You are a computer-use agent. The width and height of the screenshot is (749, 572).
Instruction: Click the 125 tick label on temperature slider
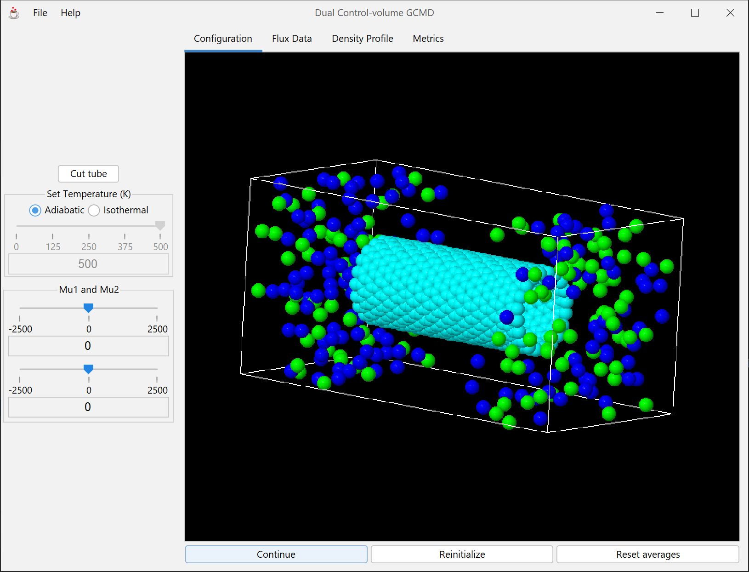click(x=53, y=247)
